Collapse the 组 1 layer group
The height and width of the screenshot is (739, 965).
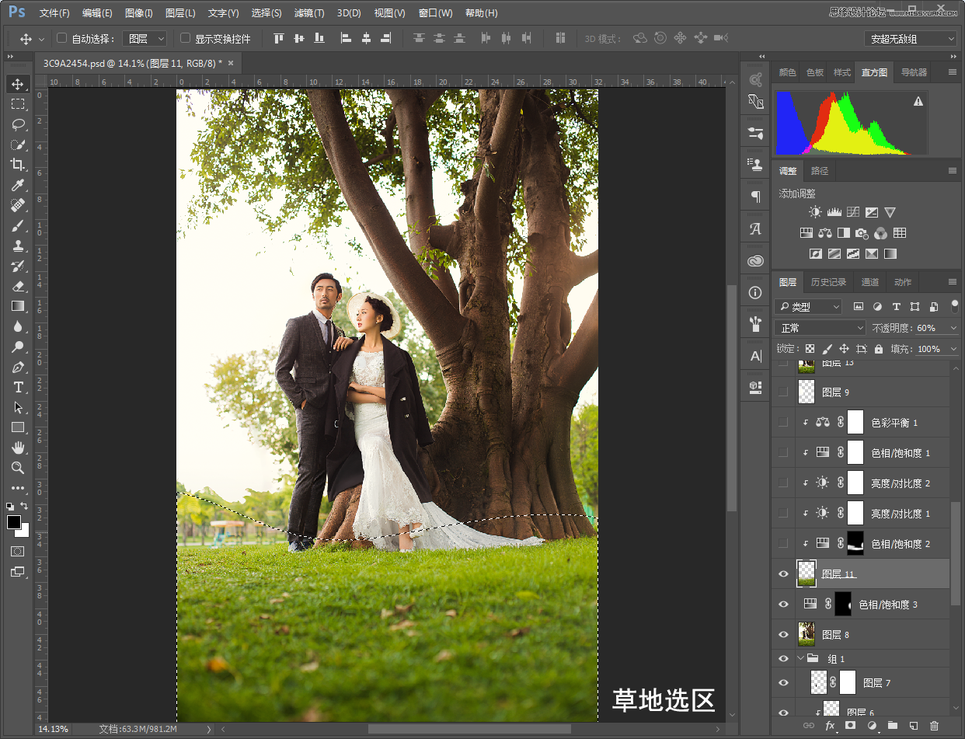click(x=802, y=659)
